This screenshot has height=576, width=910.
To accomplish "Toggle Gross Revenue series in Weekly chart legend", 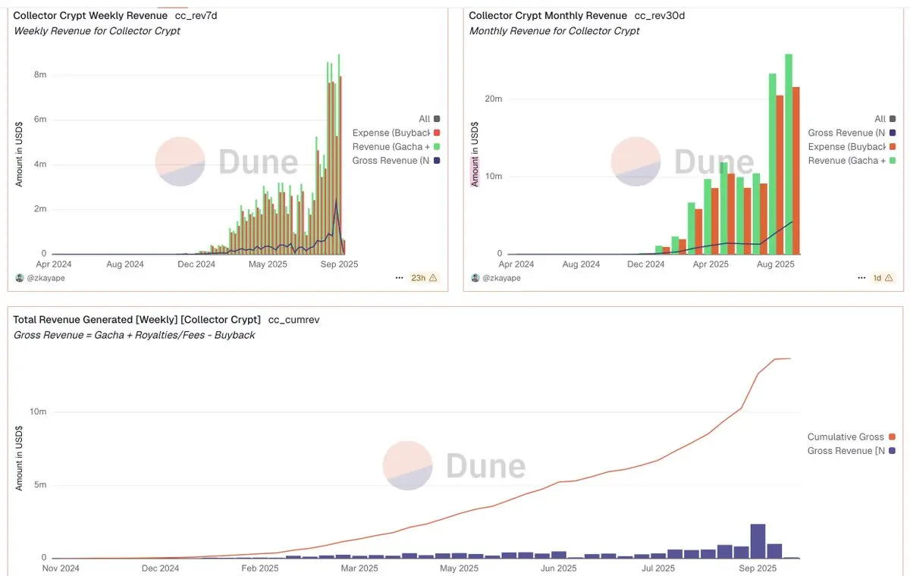I will click(397, 161).
